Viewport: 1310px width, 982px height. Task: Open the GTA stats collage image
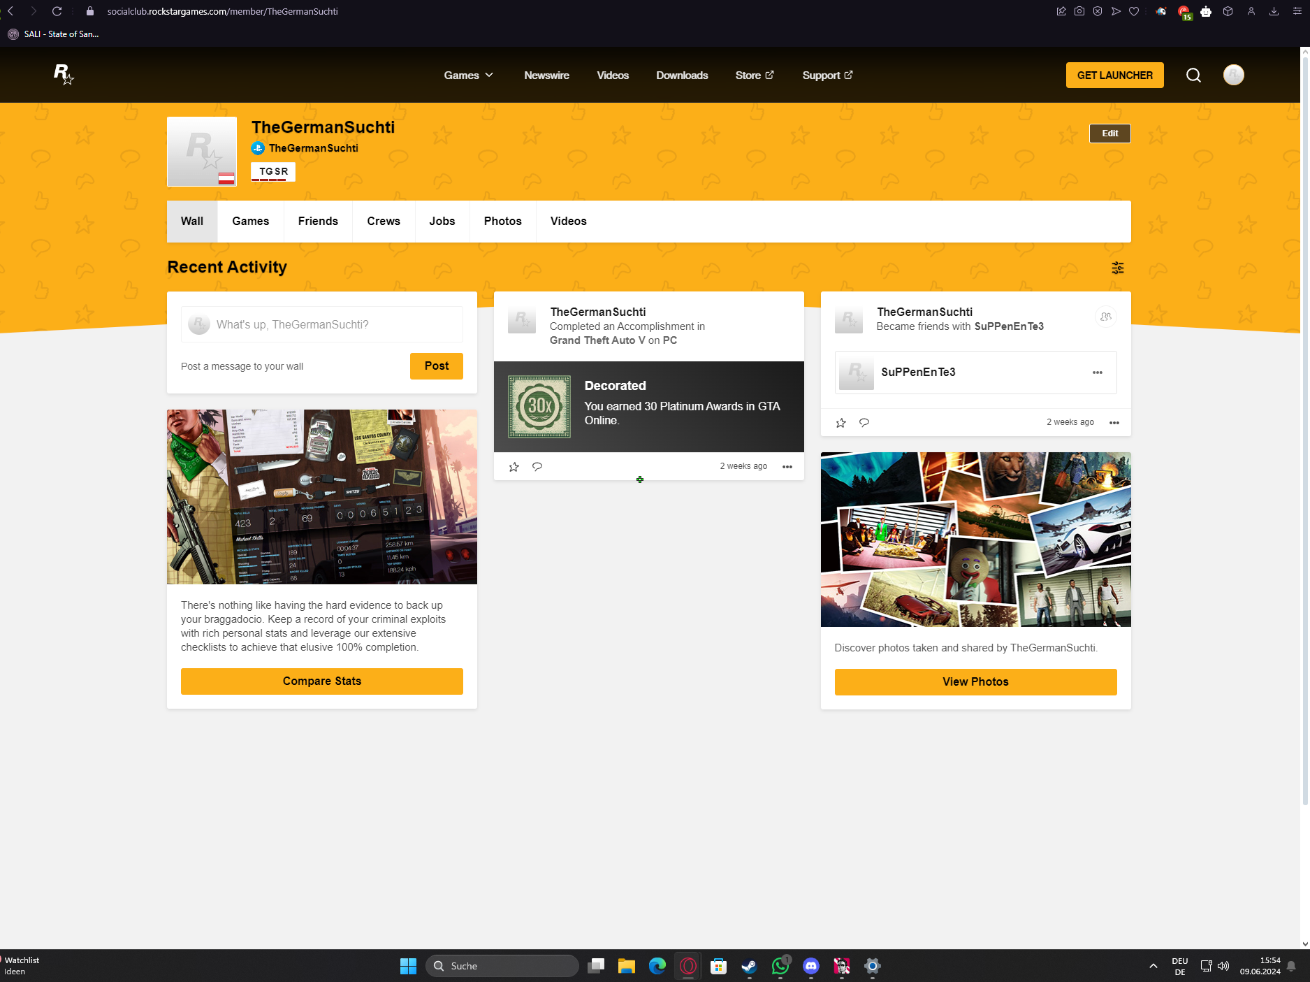(x=322, y=497)
